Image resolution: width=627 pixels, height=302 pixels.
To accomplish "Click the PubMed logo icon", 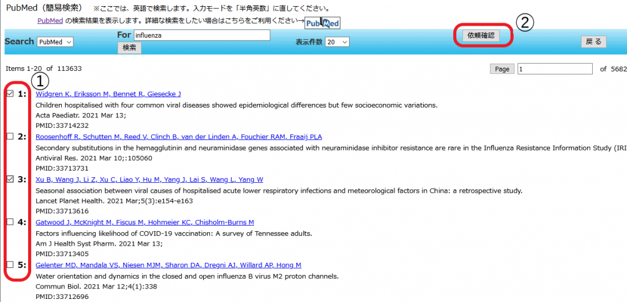I will click(x=322, y=23).
